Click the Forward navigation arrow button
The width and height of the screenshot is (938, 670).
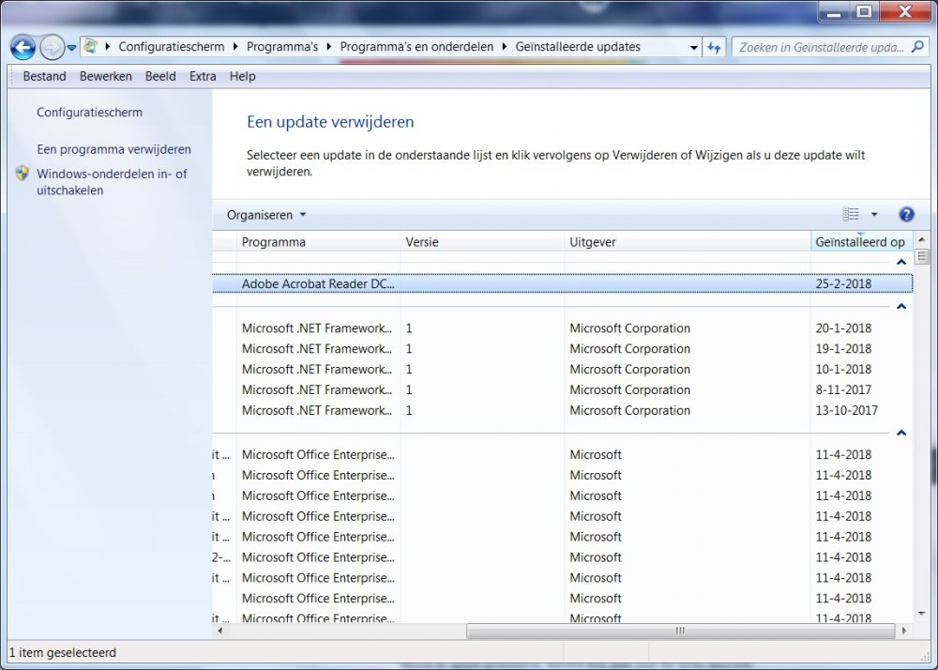click(52, 47)
